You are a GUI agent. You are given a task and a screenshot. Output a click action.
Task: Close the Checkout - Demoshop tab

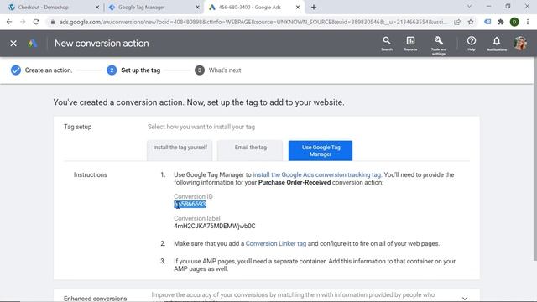(97, 8)
